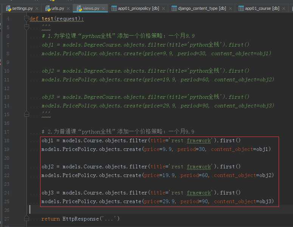Toggle the fold end marker at line 27
The image size is (293, 227).
coord(26,218)
